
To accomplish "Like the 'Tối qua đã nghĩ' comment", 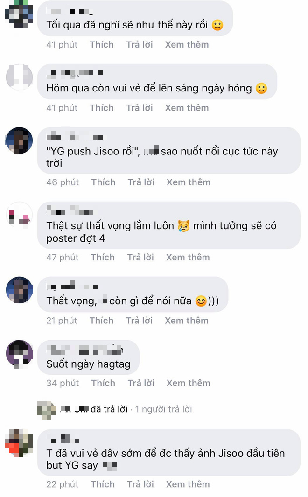I will (x=102, y=45).
